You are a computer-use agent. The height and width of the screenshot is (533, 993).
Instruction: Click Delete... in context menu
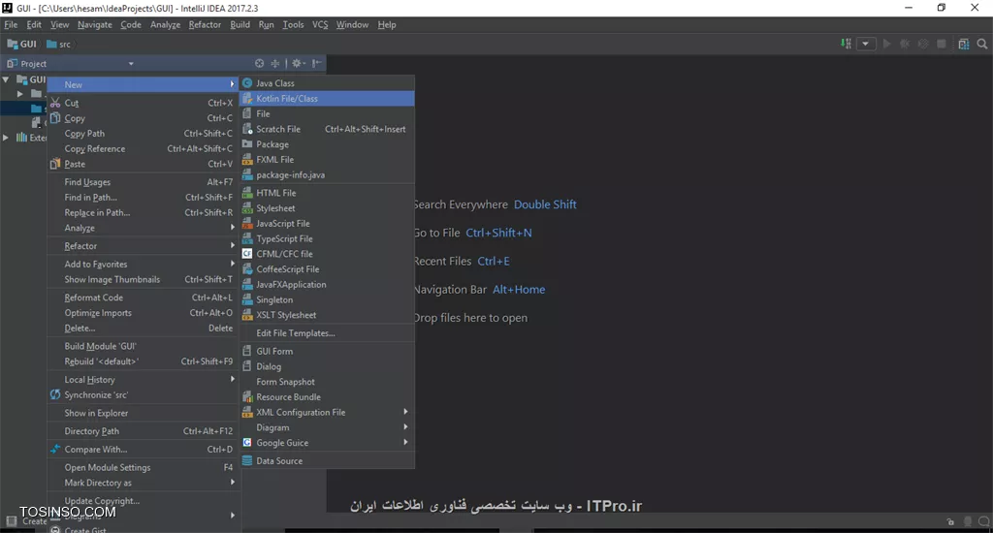143,328
